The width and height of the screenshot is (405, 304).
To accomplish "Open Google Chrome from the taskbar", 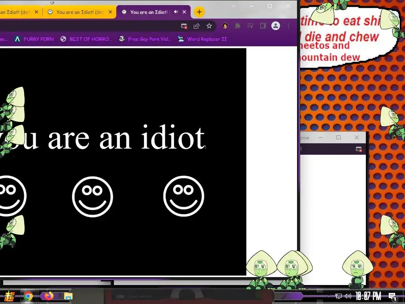I will 28,296.
